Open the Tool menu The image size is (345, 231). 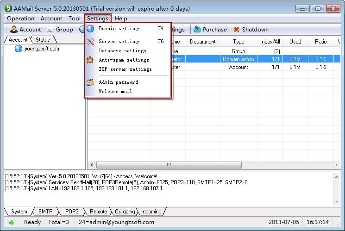tap(75, 19)
